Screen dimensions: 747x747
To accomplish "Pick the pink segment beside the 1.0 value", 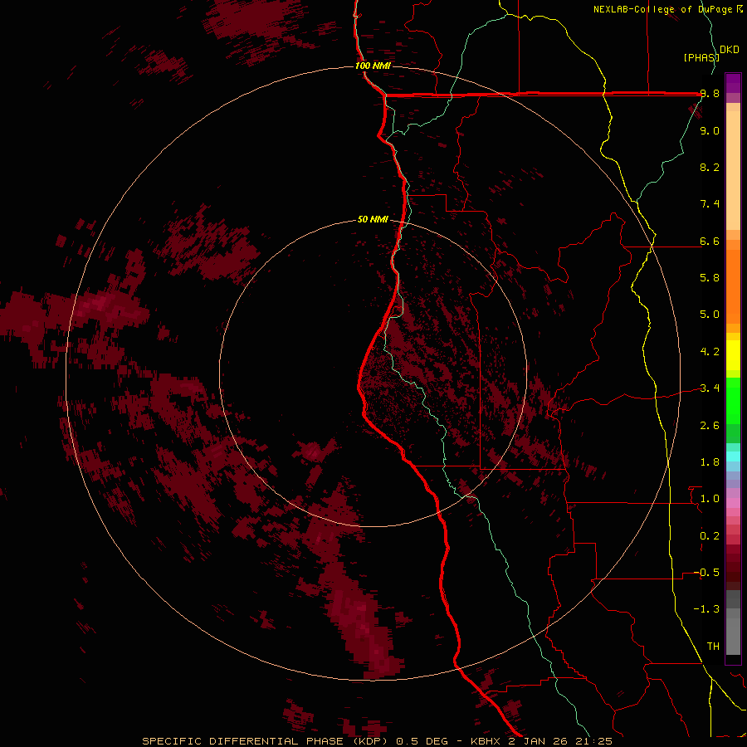I will 733,503.
